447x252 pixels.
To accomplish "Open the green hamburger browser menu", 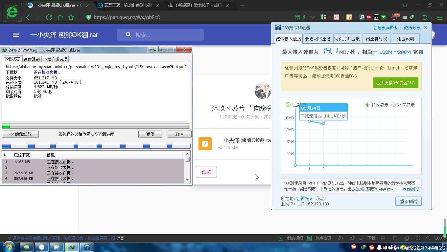I will click(x=440, y=17).
